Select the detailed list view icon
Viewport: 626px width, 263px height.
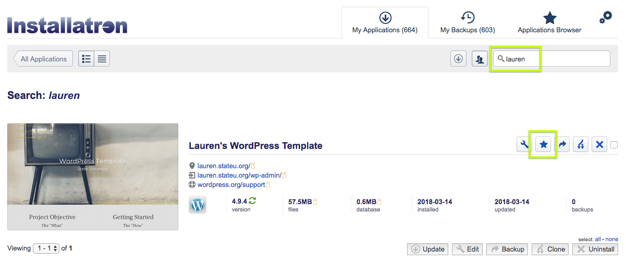(86, 59)
